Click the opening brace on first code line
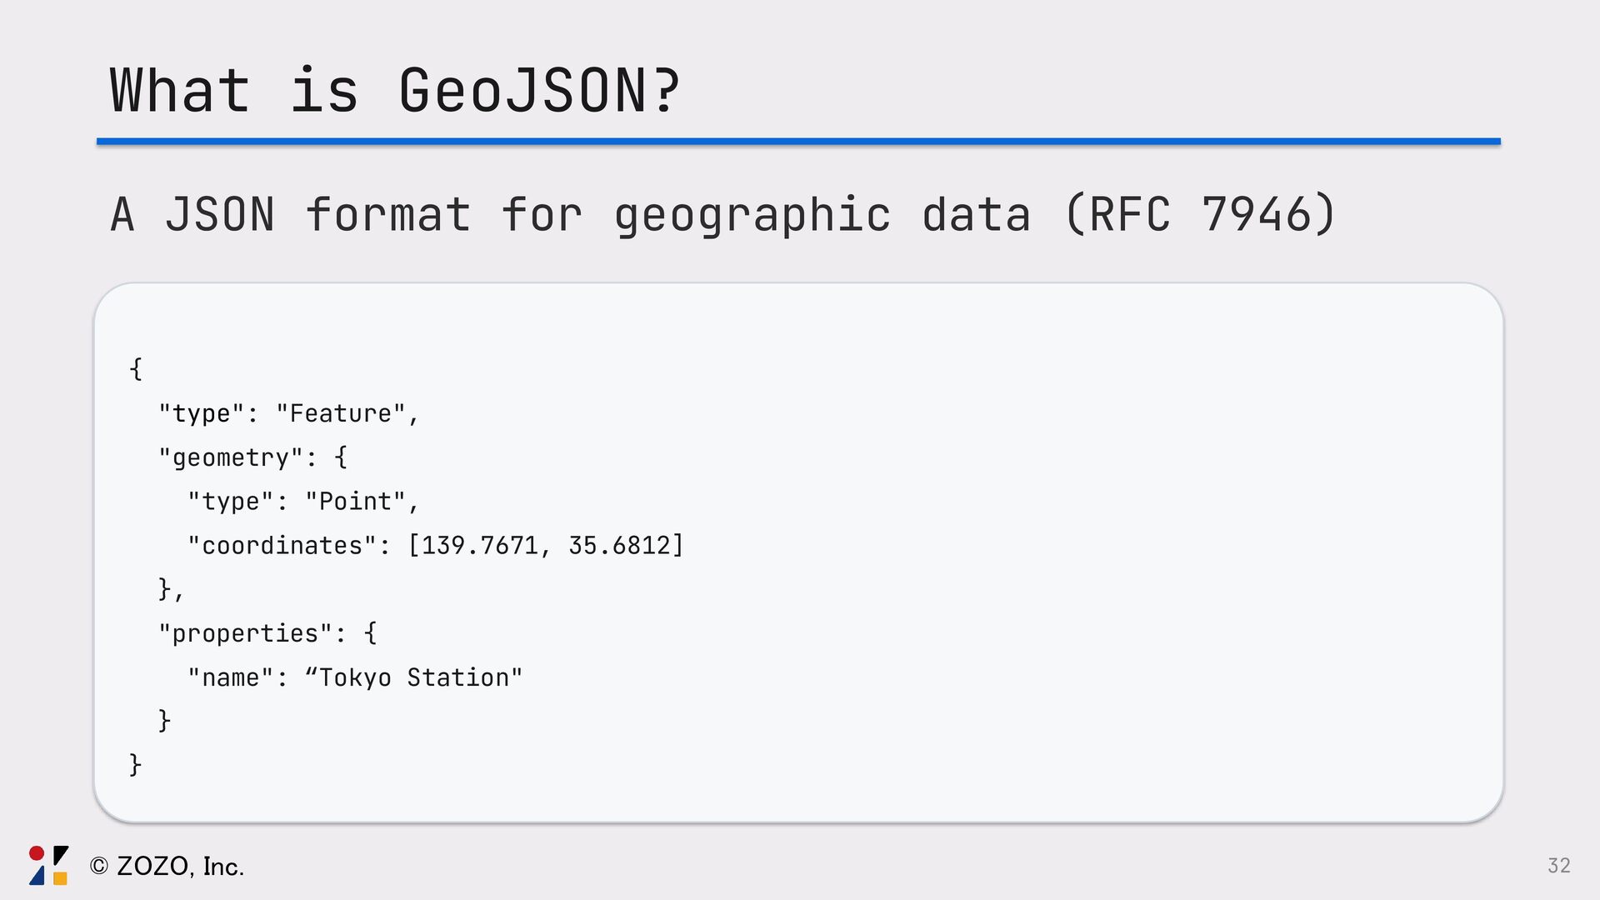The height and width of the screenshot is (900, 1600). (136, 368)
